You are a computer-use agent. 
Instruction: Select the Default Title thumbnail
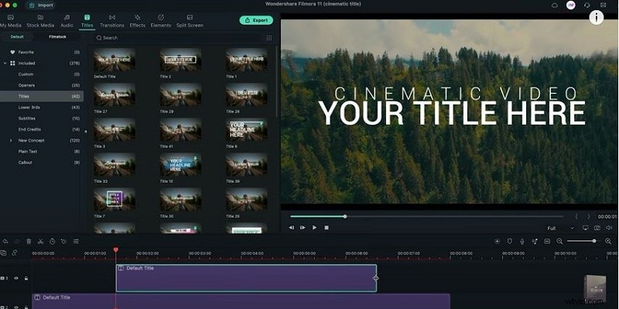[115, 60]
